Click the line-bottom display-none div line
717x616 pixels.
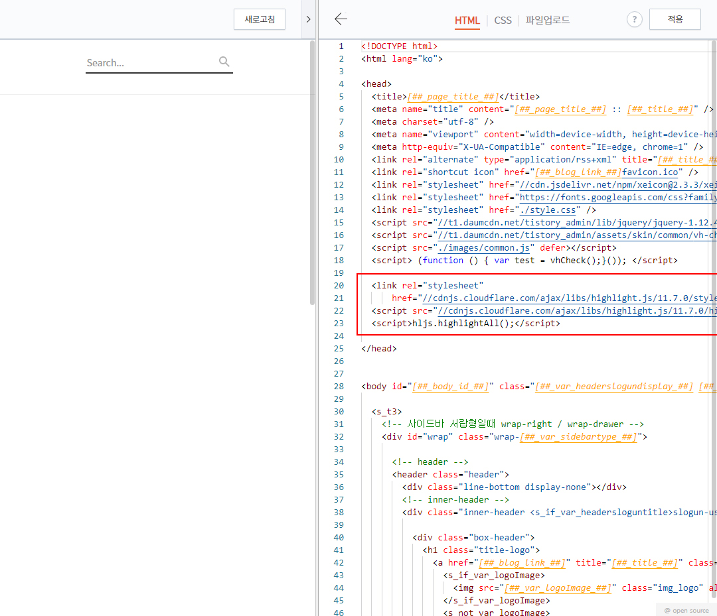(515, 487)
